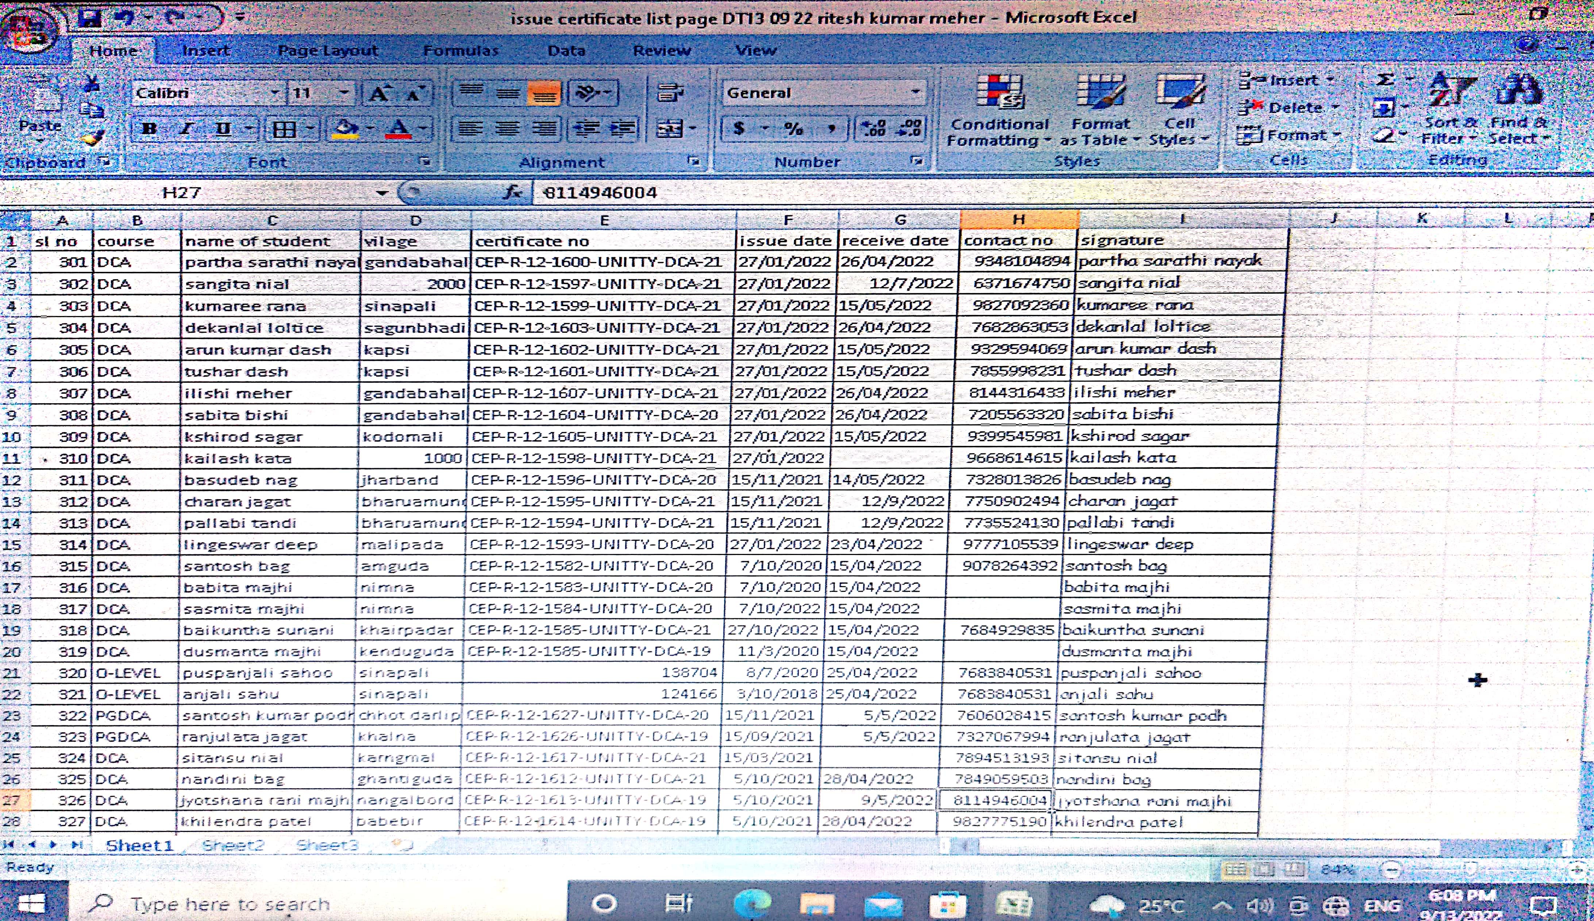Click the Format Painter brush icon
Viewport: 1594px width, 921px height.
coord(93,137)
